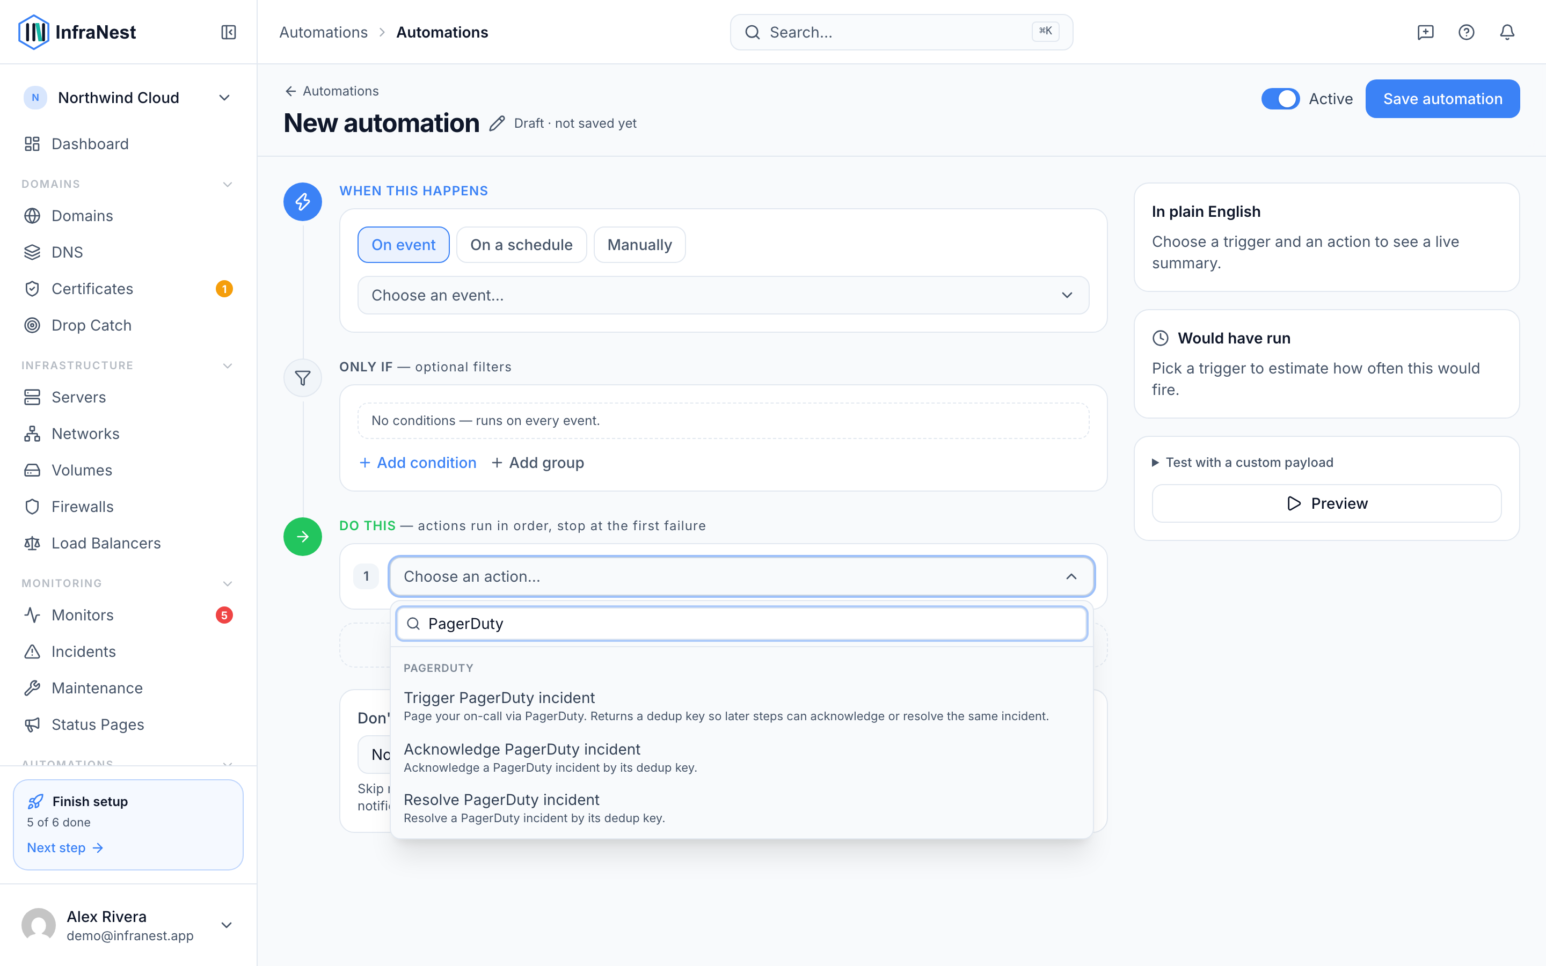The width and height of the screenshot is (1546, 966).
Task: Collapse the sidebar panel icon
Action: click(229, 32)
